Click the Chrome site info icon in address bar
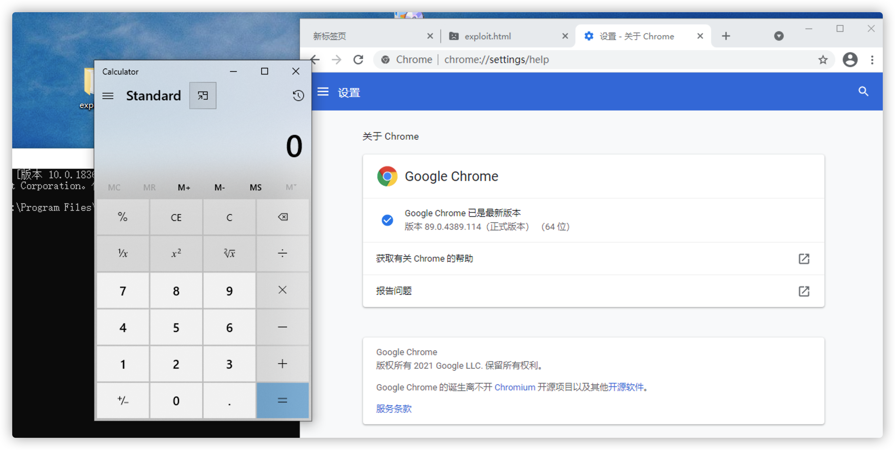The image size is (895, 450). coord(385,60)
